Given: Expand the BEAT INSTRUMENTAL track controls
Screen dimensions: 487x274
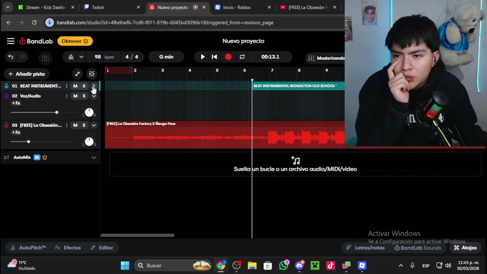Looking at the screenshot, I should (94, 86).
